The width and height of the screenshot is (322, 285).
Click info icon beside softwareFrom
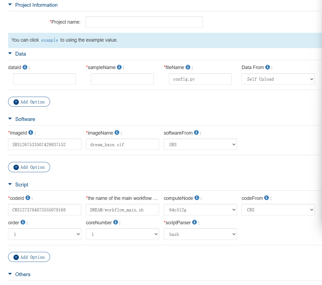(x=196, y=133)
